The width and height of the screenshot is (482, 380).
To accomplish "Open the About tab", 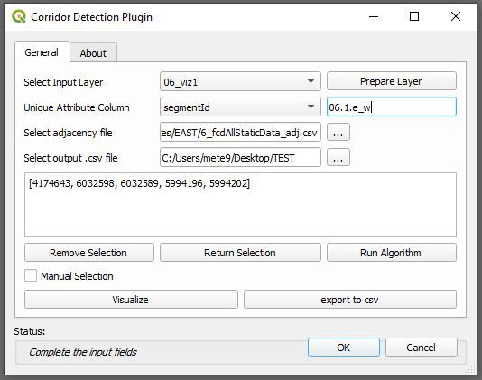I will pyautogui.click(x=93, y=53).
